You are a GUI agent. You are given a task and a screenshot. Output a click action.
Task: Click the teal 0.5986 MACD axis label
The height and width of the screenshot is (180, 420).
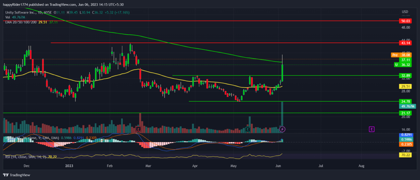tap(405, 139)
